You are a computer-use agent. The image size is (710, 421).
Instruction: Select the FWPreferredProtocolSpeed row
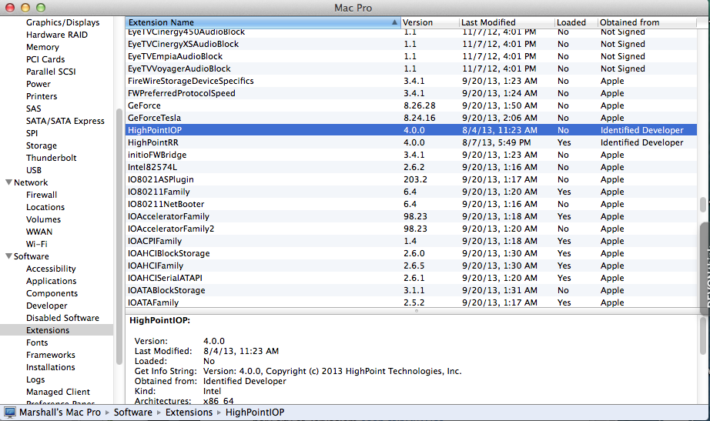(x=411, y=93)
